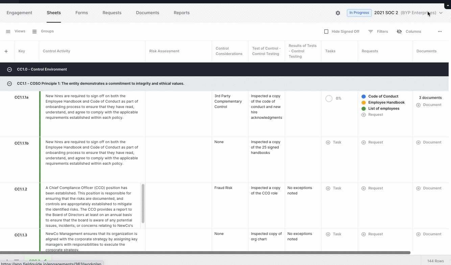
Task: Open the Code of Conduct request link
Action: coord(384,96)
